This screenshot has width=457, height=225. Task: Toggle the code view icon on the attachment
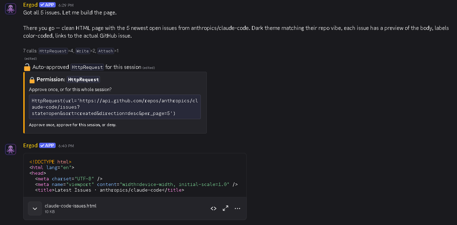[214, 208]
